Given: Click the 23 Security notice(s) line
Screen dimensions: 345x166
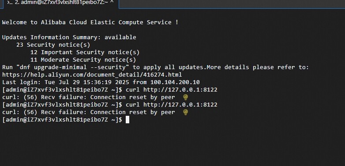Looking at the screenshot, I should 53,45.
